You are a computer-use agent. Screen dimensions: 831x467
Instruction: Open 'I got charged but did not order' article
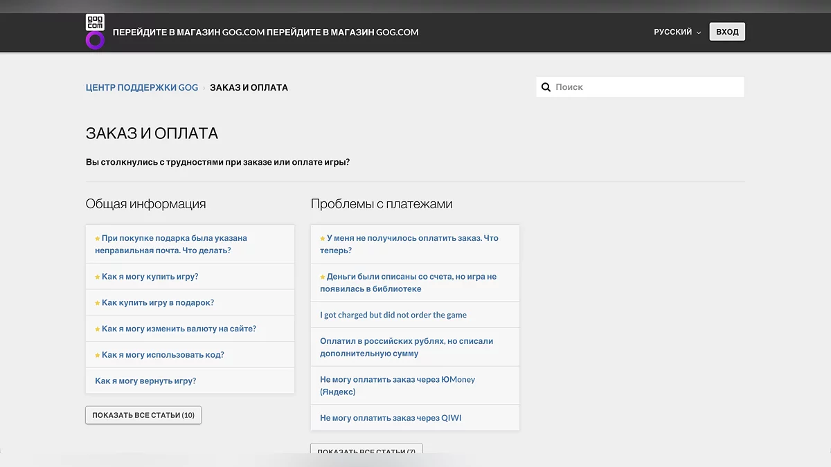coord(393,315)
